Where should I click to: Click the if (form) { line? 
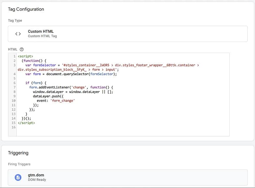(x=36, y=83)
